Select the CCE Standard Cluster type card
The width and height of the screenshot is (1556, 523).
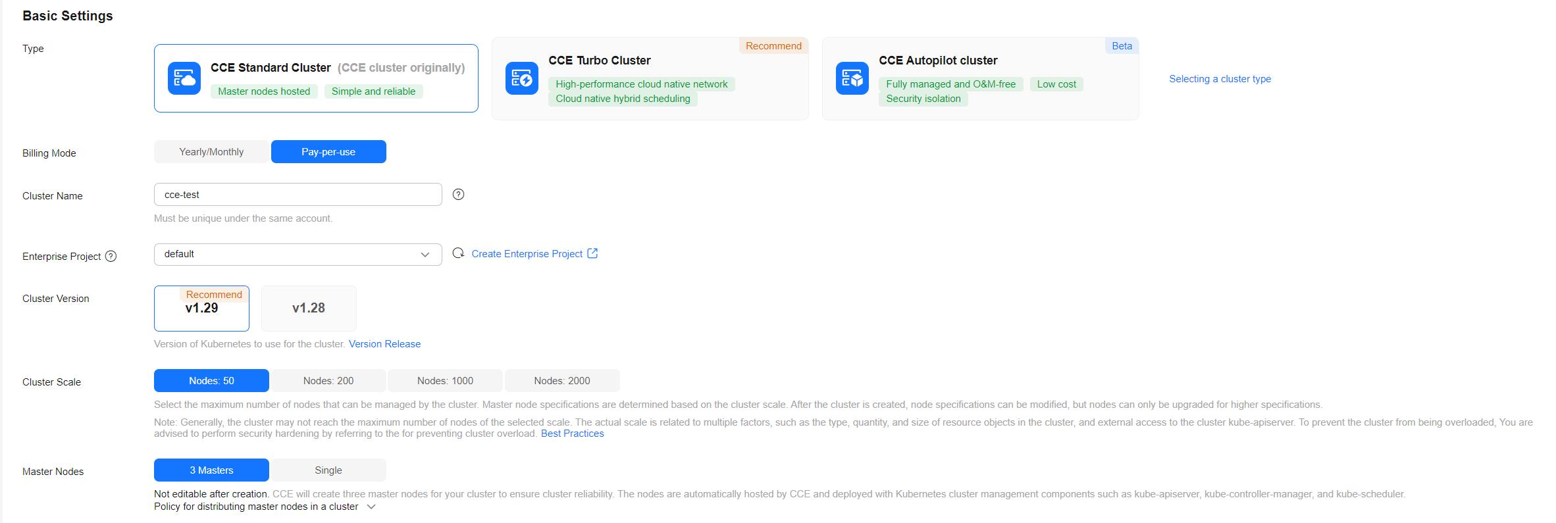pyautogui.click(x=316, y=78)
